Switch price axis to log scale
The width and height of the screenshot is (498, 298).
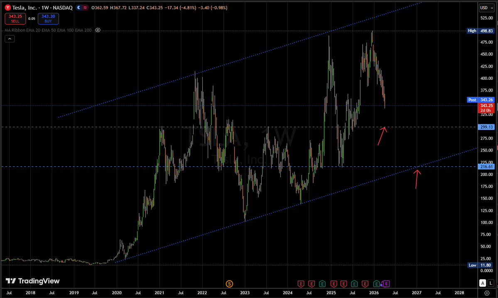492,283
